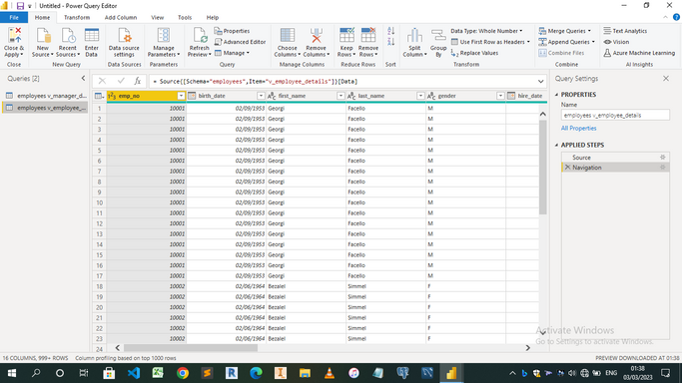Open the Advanced Editor

coord(240,42)
